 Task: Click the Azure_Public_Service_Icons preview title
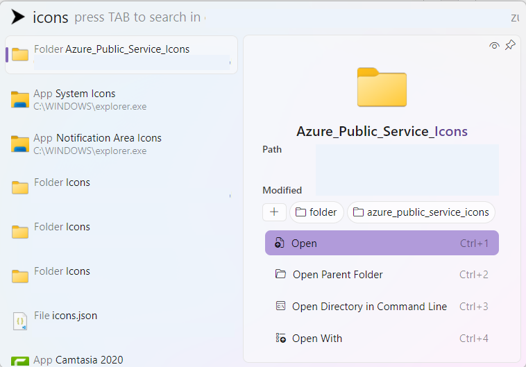(x=382, y=131)
